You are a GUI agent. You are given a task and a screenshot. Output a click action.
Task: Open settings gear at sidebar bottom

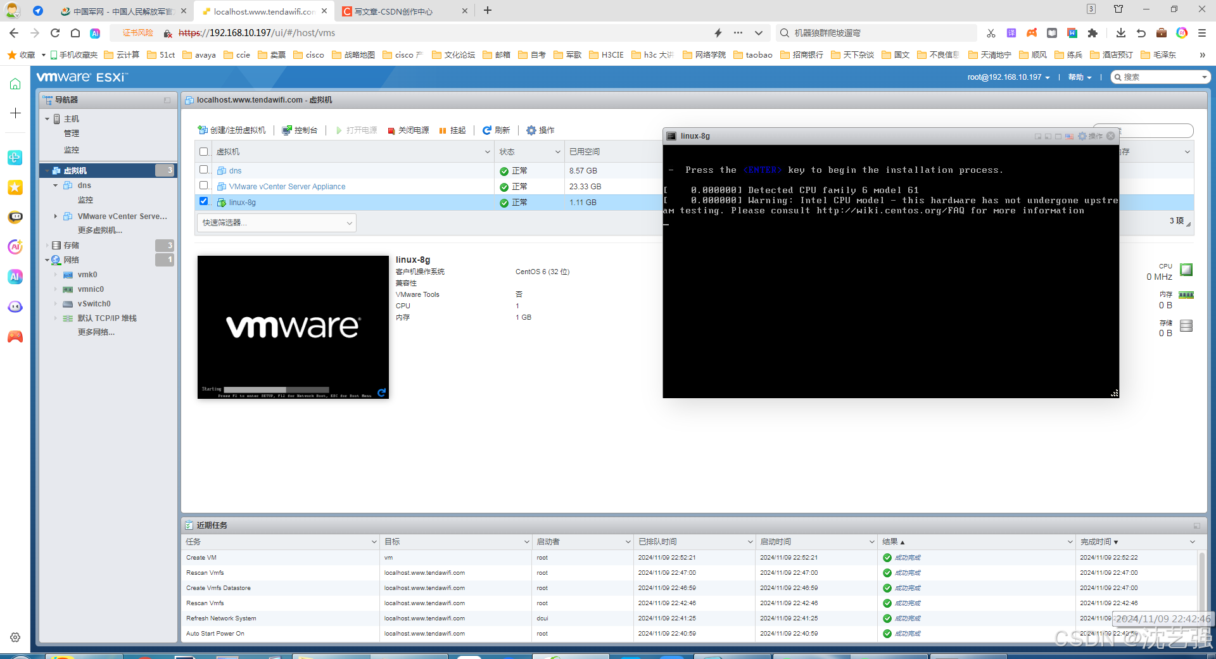pyautogui.click(x=15, y=637)
